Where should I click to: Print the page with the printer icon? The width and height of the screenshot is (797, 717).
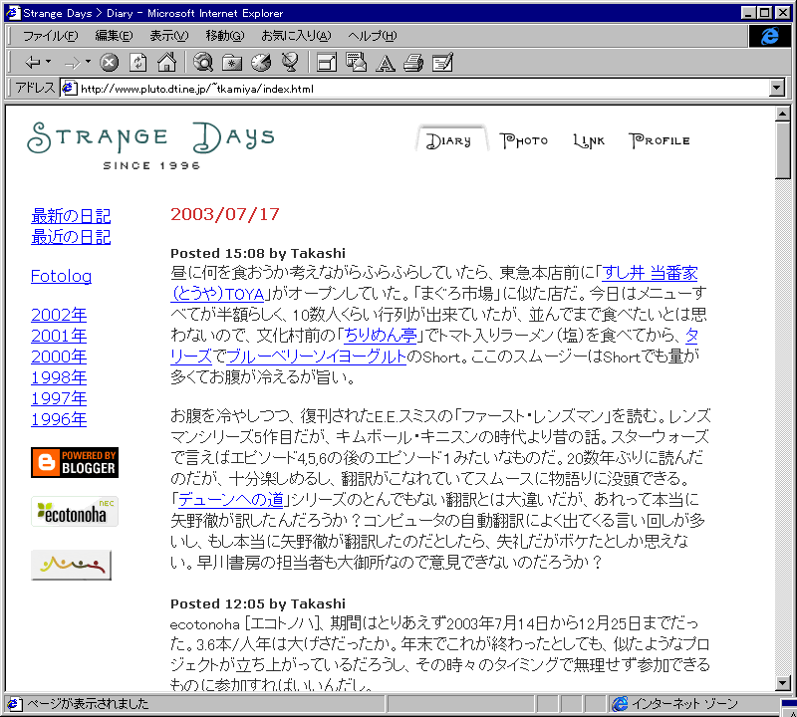[x=413, y=63]
